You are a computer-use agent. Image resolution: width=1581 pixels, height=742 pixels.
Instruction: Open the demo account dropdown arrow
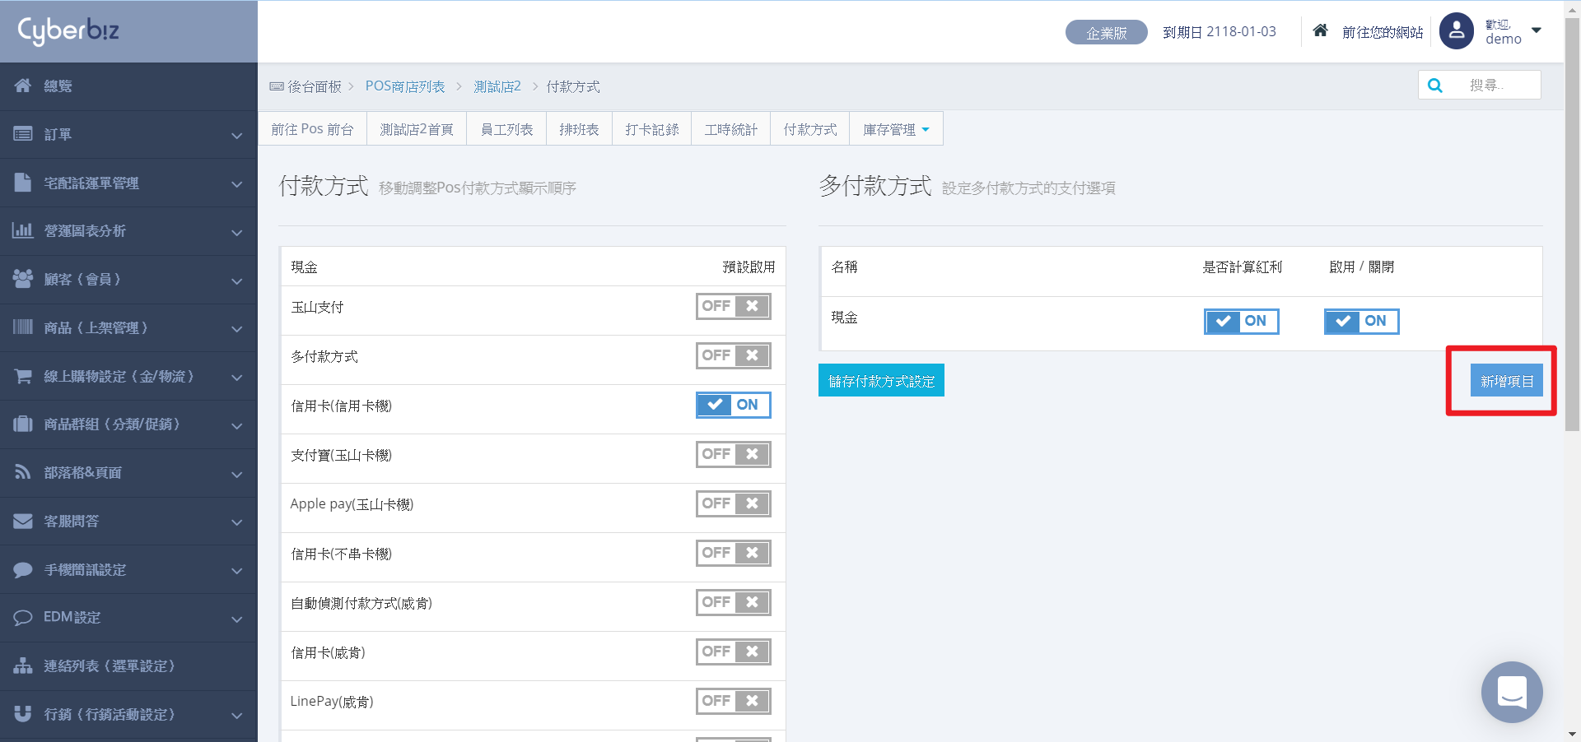coord(1537,30)
